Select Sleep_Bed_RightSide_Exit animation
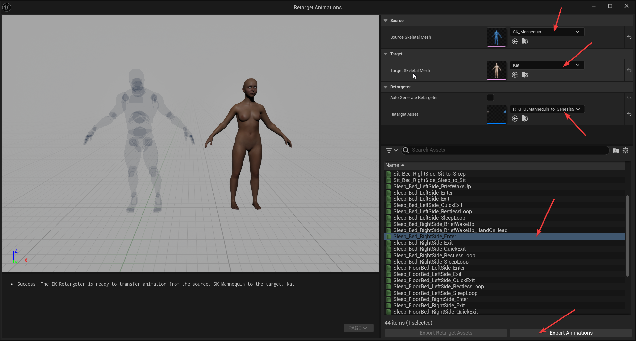The width and height of the screenshot is (636, 341). tap(504, 243)
